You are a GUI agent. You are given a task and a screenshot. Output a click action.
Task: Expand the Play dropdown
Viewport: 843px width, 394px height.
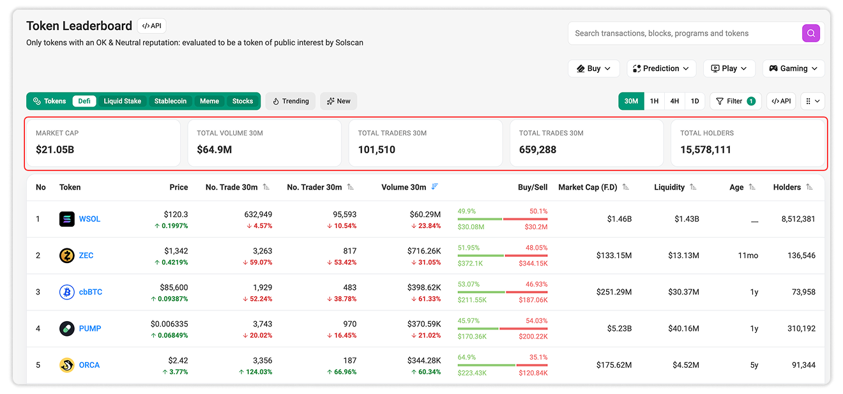click(729, 68)
